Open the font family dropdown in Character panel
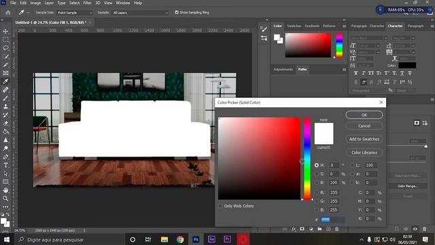The width and height of the screenshot is (435, 245). click(369, 38)
